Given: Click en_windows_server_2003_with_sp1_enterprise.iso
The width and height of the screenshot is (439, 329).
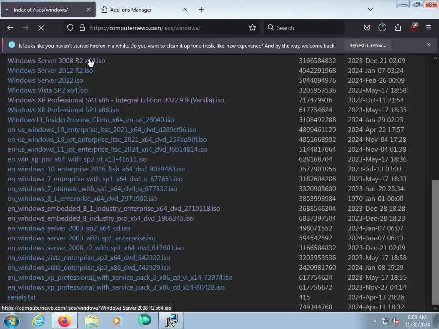Looking at the screenshot, I should 81,238.
